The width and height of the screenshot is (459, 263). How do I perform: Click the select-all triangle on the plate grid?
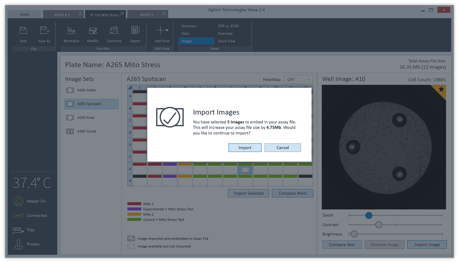point(130,87)
